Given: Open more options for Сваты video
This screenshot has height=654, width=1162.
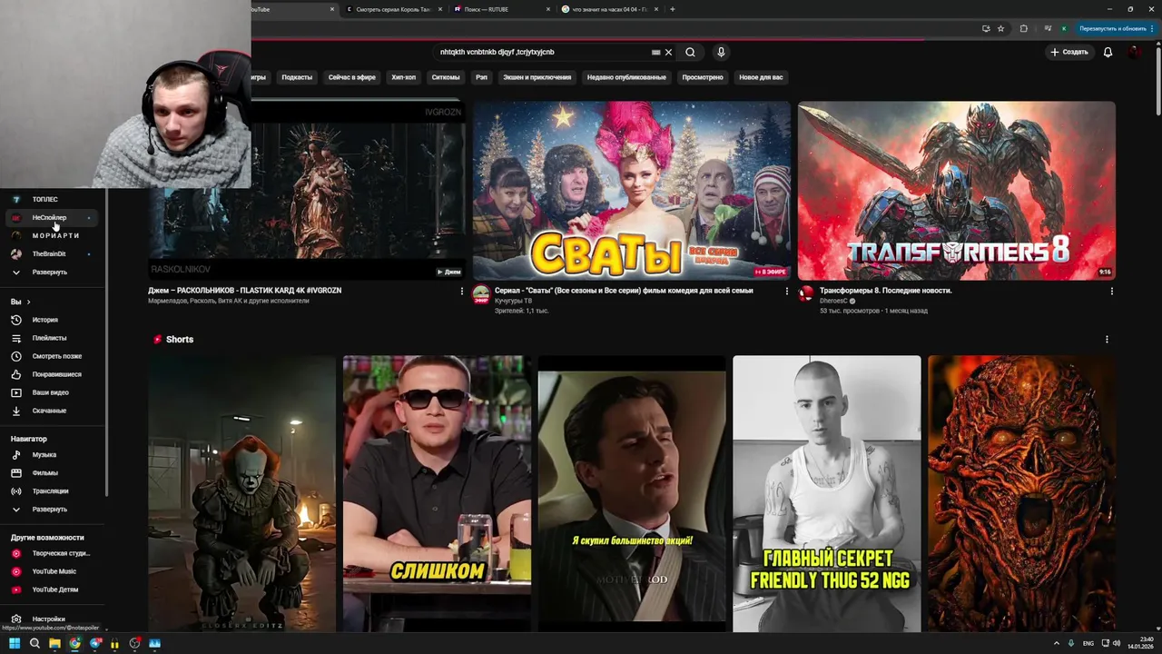Looking at the screenshot, I should tap(787, 291).
